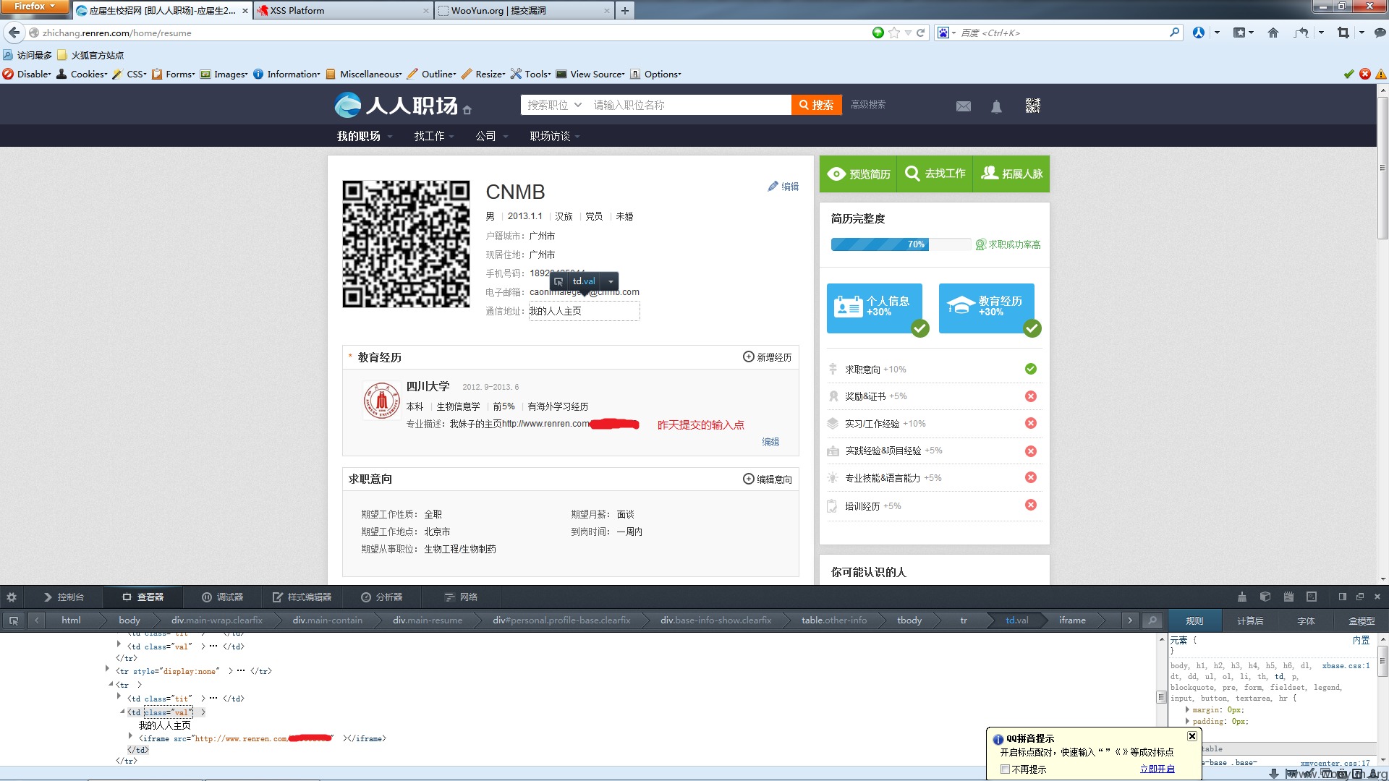Expand the iframe node in the markup tree
1389x781 pixels.
point(131,736)
